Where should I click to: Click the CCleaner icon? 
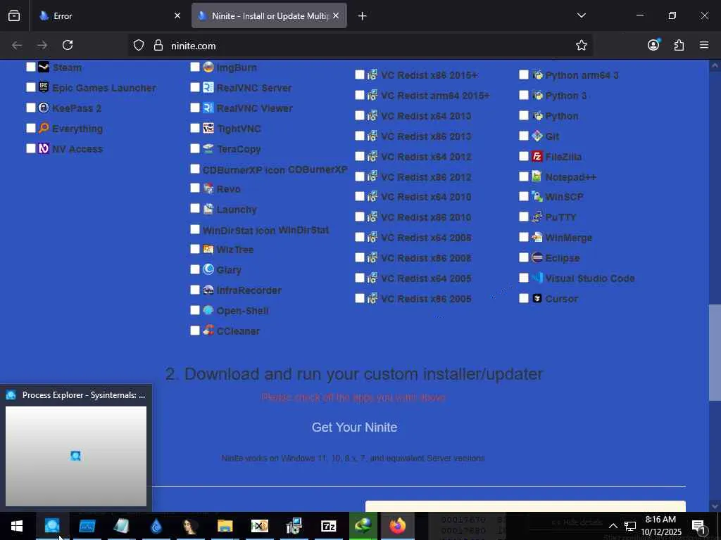point(208,330)
